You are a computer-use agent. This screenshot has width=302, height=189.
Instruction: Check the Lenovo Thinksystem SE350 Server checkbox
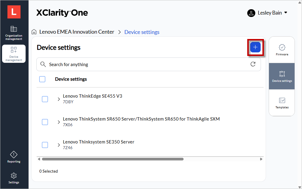(45, 145)
